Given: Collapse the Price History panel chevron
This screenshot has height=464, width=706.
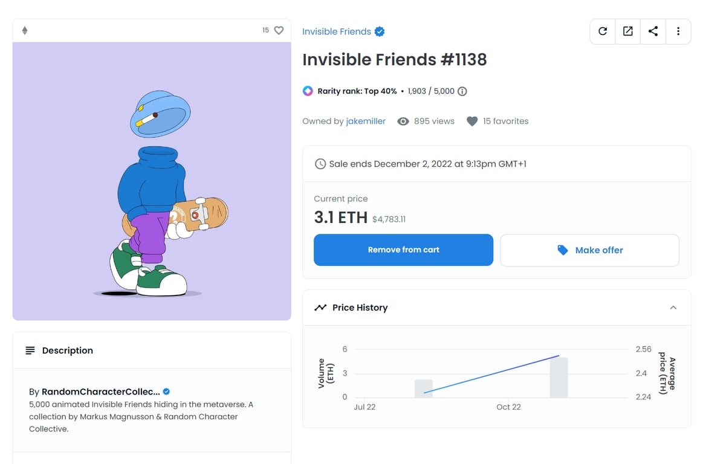Looking at the screenshot, I should point(673,308).
